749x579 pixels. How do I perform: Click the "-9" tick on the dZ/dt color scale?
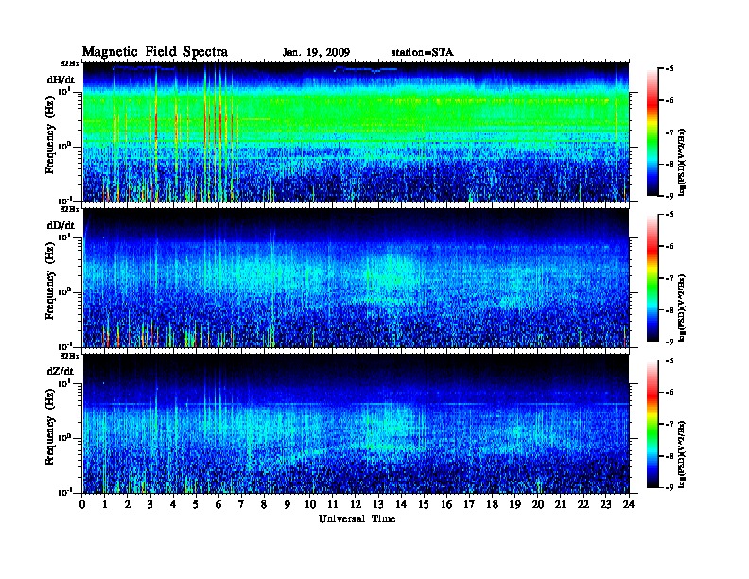[670, 488]
